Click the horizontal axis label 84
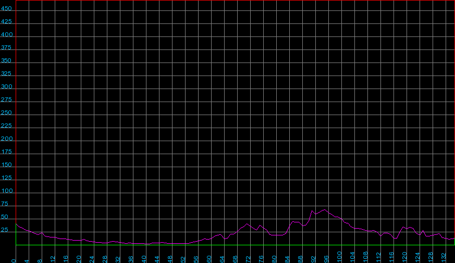The height and width of the screenshot is (263, 455). click(288, 259)
